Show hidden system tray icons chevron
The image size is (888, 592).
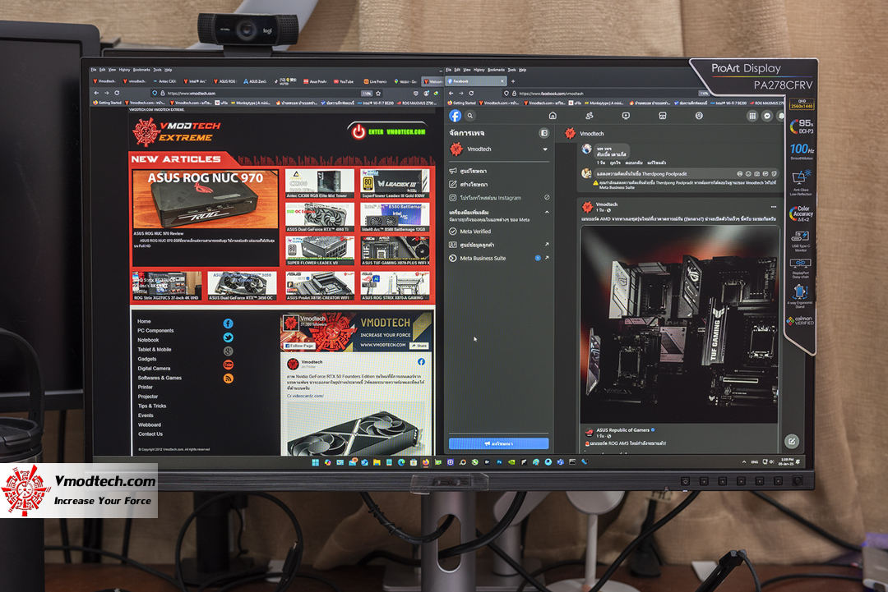click(x=743, y=462)
